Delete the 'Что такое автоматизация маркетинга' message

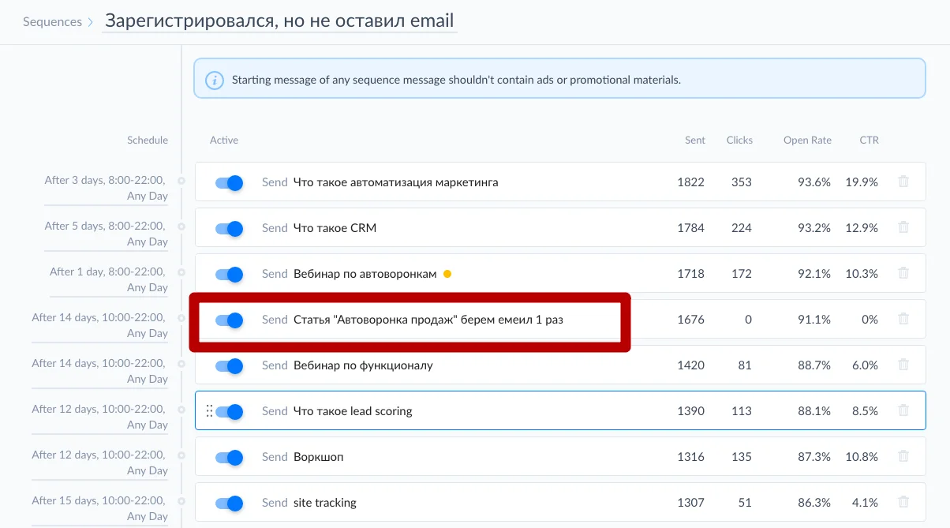click(x=903, y=182)
